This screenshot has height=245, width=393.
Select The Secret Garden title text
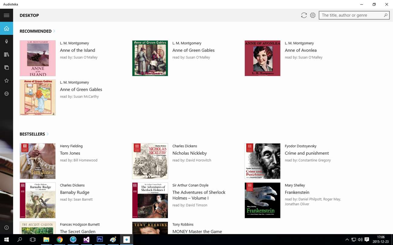click(x=78, y=231)
